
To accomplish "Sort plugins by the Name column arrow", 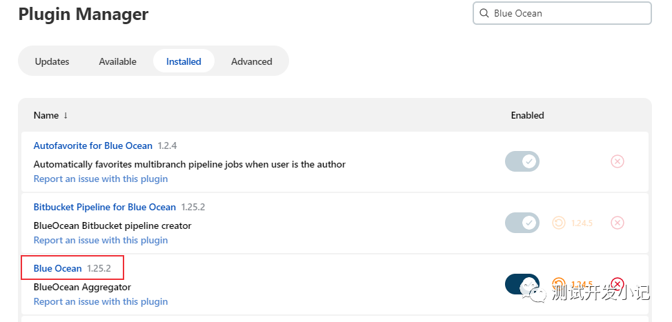I will click(66, 116).
